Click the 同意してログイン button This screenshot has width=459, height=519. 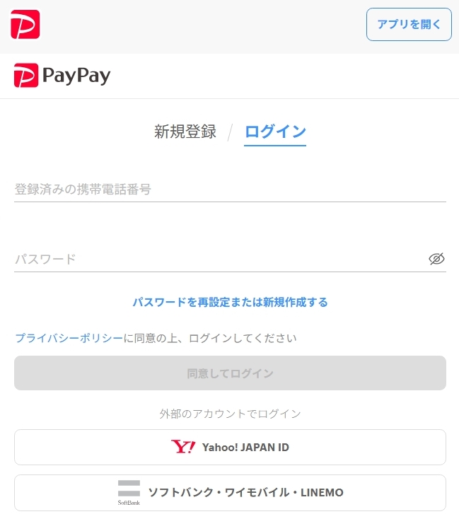[230, 373]
